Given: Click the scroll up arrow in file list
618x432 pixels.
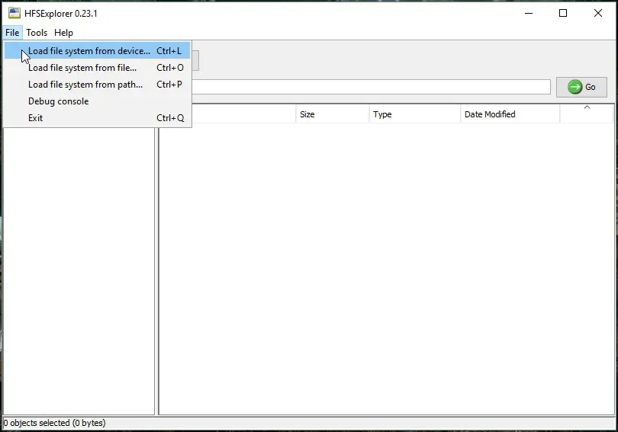Looking at the screenshot, I should point(587,107).
